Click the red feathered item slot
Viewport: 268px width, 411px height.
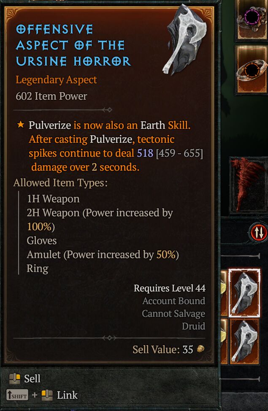coord(248,185)
